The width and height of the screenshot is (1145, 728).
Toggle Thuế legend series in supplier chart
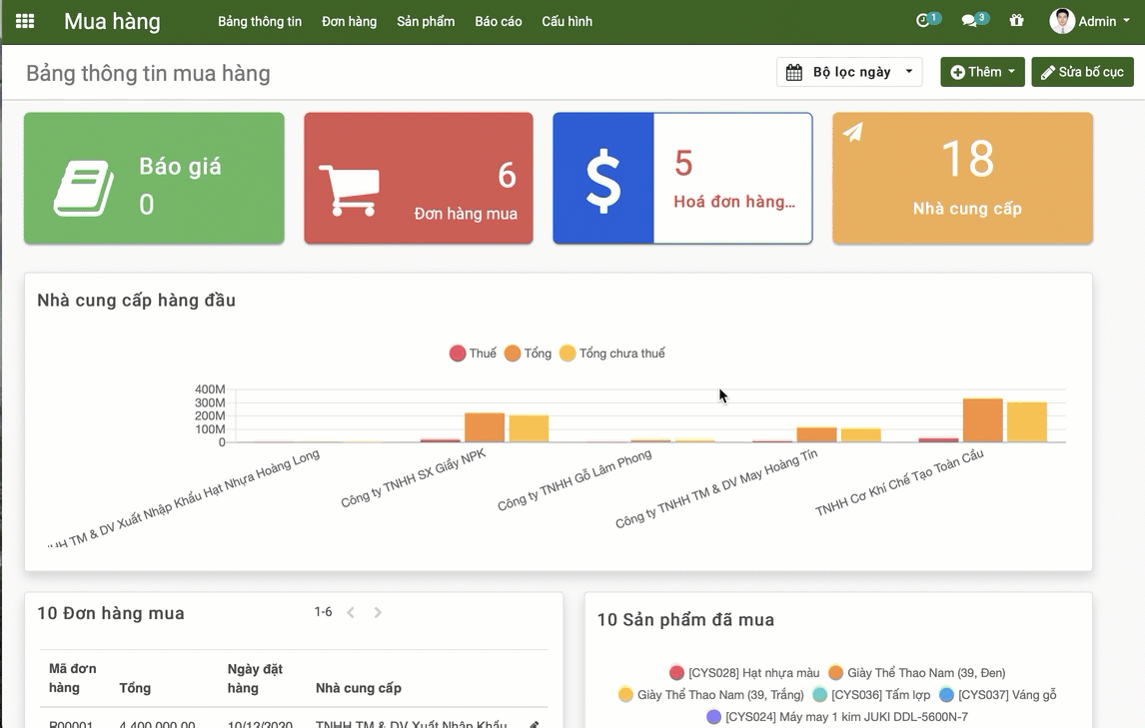[473, 354]
